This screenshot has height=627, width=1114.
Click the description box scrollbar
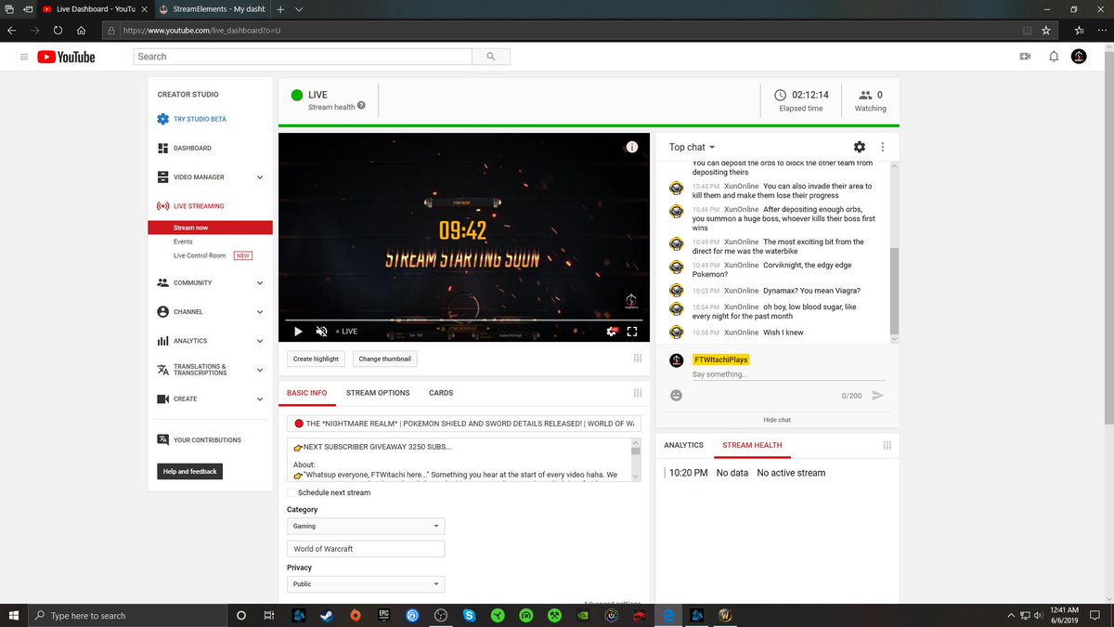[636, 460]
